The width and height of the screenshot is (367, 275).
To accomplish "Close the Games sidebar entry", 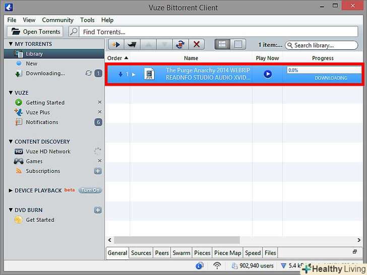I will point(100,161).
